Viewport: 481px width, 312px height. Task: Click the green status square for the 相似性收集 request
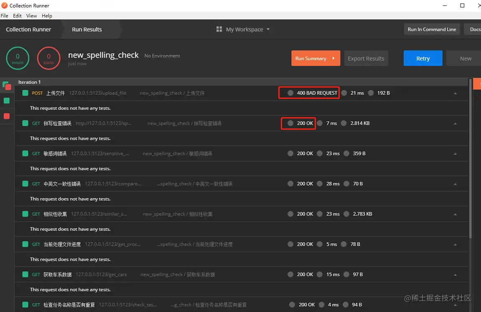pos(25,214)
